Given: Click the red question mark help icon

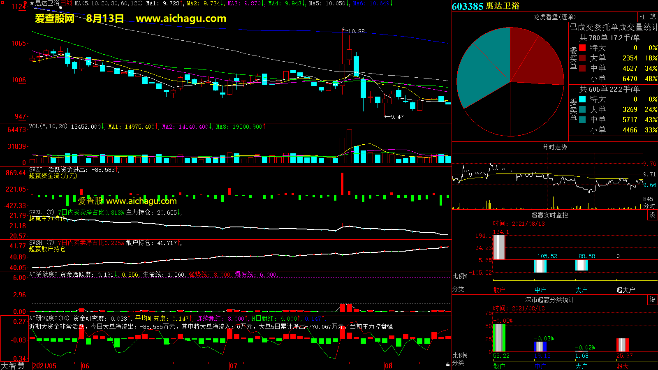Looking at the screenshot, I should coord(25,3).
